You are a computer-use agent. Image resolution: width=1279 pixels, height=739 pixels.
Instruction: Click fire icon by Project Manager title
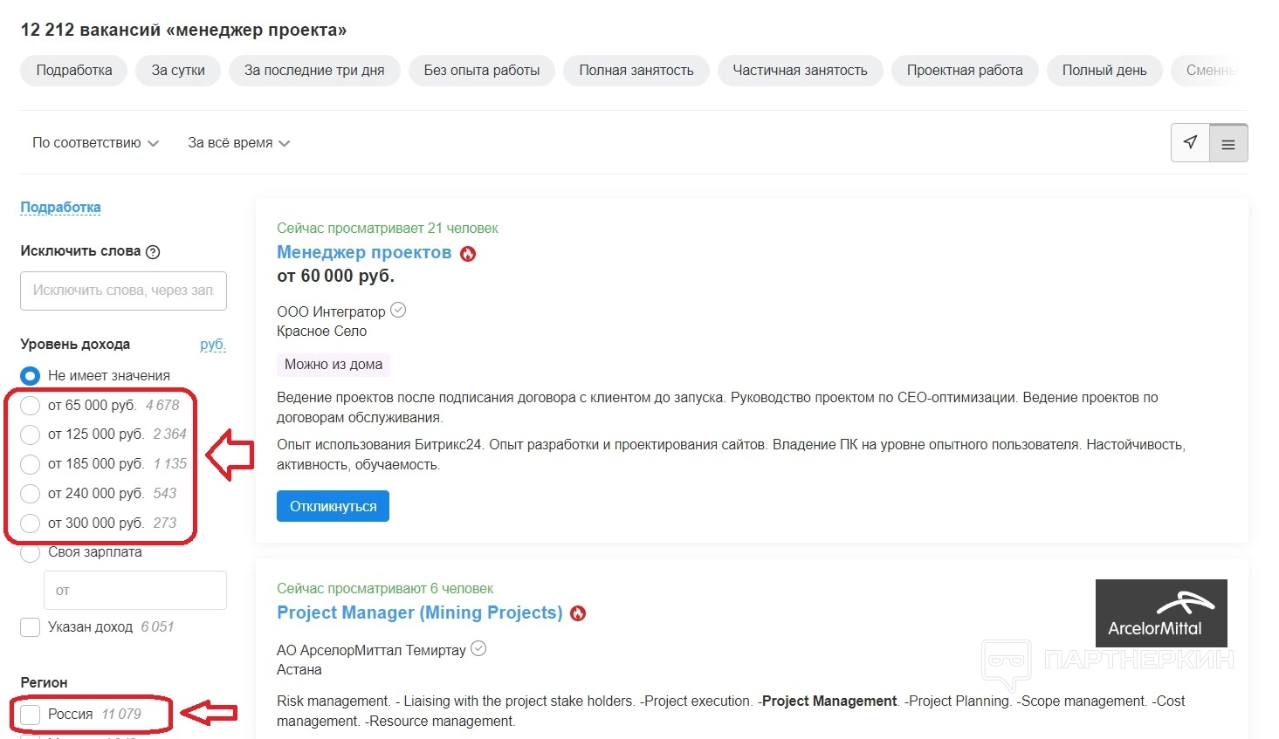(x=578, y=613)
